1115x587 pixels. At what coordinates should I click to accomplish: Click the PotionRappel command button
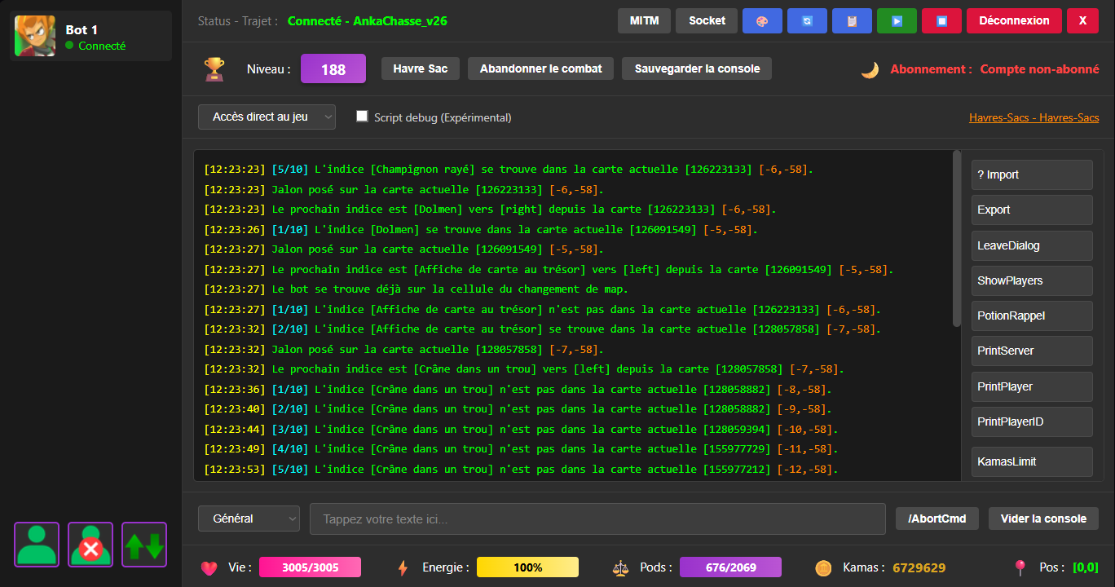tap(1031, 316)
